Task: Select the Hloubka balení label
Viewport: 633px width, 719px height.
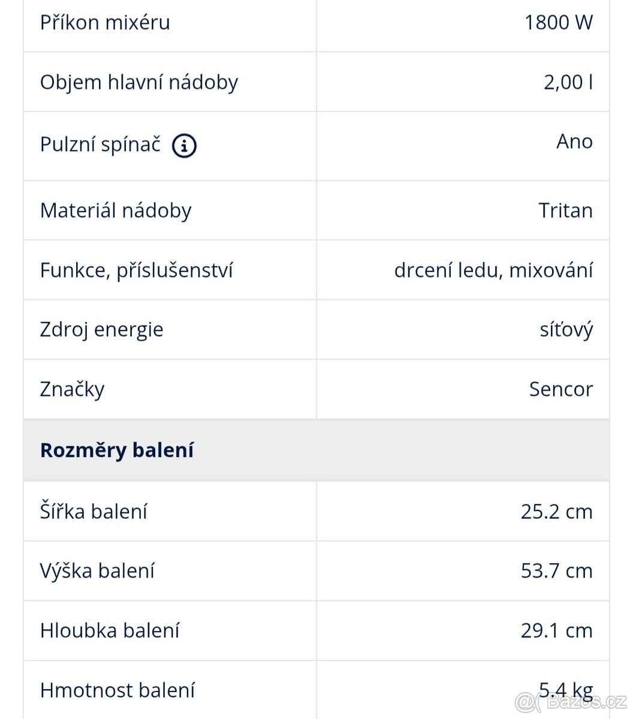Action: 110,630
